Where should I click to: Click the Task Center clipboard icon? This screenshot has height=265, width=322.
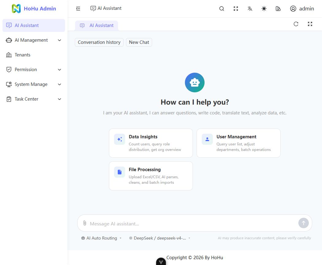[x=9, y=99]
